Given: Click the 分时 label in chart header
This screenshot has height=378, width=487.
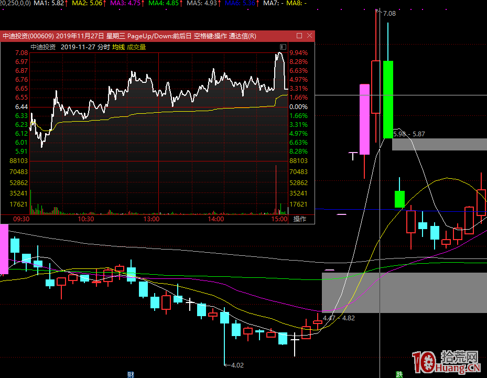Looking at the screenshot, I should (x=103, y=47).
